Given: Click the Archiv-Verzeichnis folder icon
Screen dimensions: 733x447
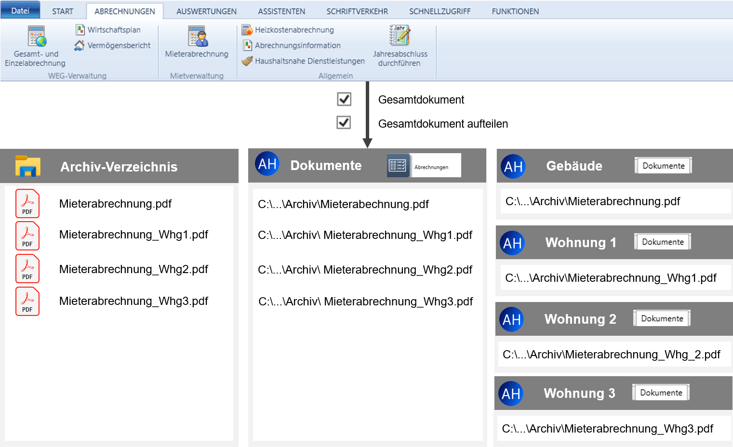Looking at the screenshot, I should 27,166.
